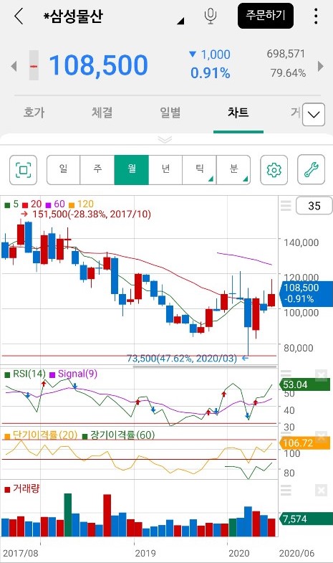Tap the microphone voice search icon

pyautogui.click(x=211, y=16)
